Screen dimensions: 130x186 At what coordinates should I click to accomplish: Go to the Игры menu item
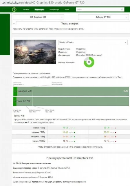pyautogui.click(x=67, y=10)
